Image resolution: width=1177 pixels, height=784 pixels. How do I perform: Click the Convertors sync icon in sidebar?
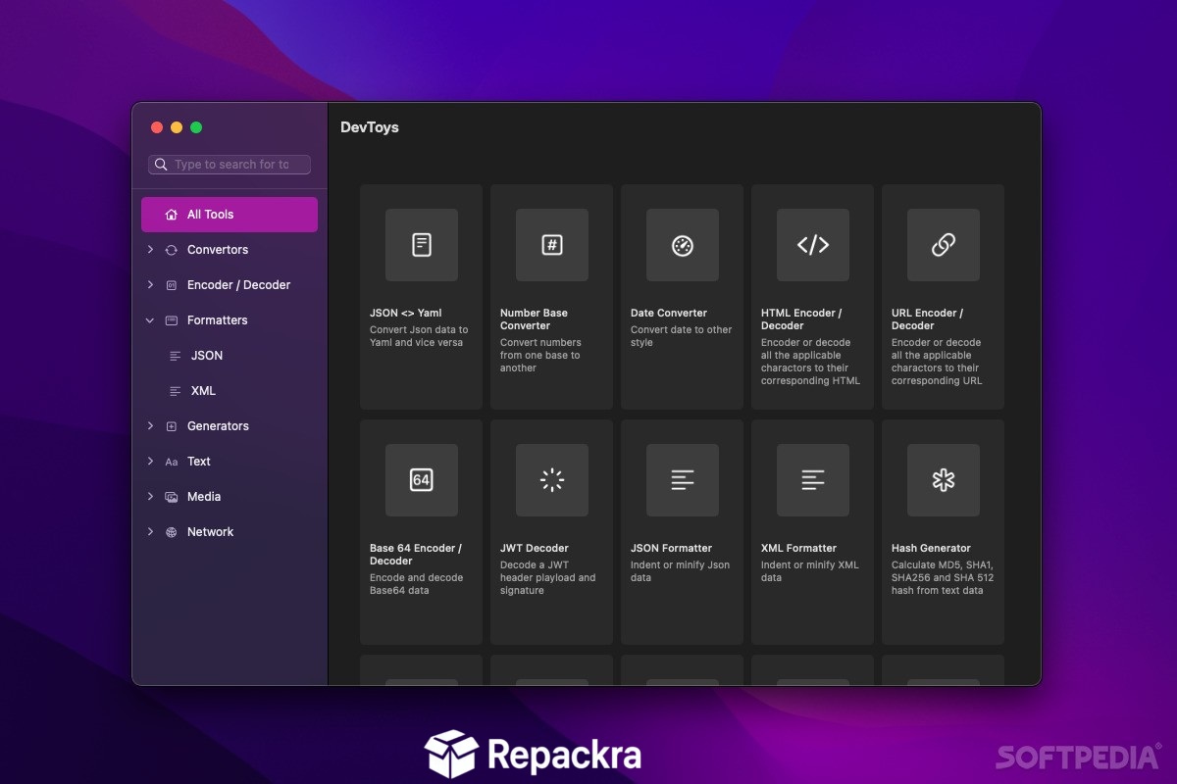click(172, 250)
